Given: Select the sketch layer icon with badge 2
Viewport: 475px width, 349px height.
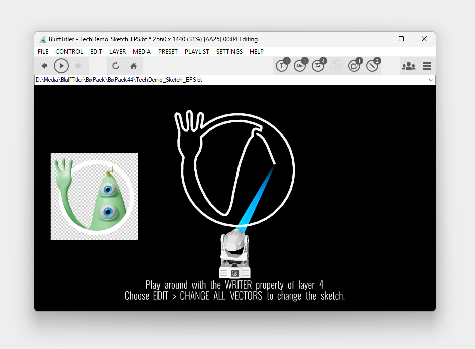Looking at the screenshot, I should (372, 66).
